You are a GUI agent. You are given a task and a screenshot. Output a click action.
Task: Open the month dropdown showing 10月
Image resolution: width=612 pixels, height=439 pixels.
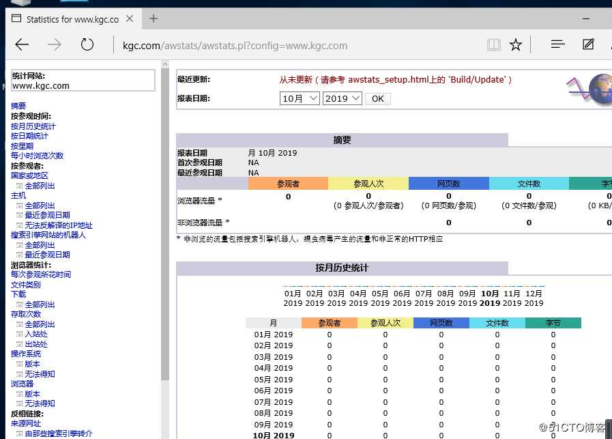click(300, 98)
